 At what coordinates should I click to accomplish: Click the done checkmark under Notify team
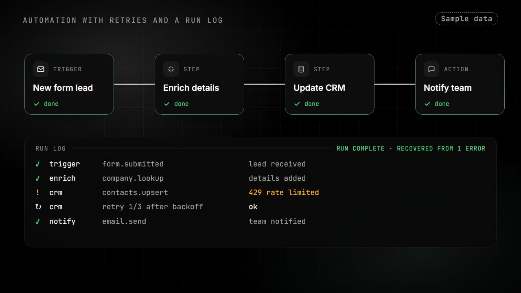coord(427,104)
